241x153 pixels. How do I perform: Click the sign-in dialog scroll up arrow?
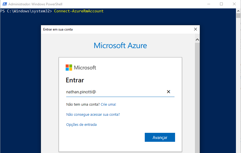[197, 40]
